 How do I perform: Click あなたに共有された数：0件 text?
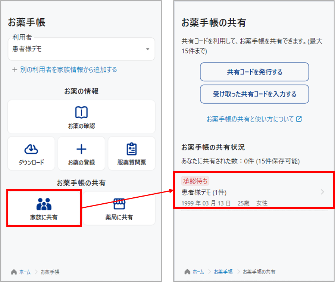click(x=218, y=161)
